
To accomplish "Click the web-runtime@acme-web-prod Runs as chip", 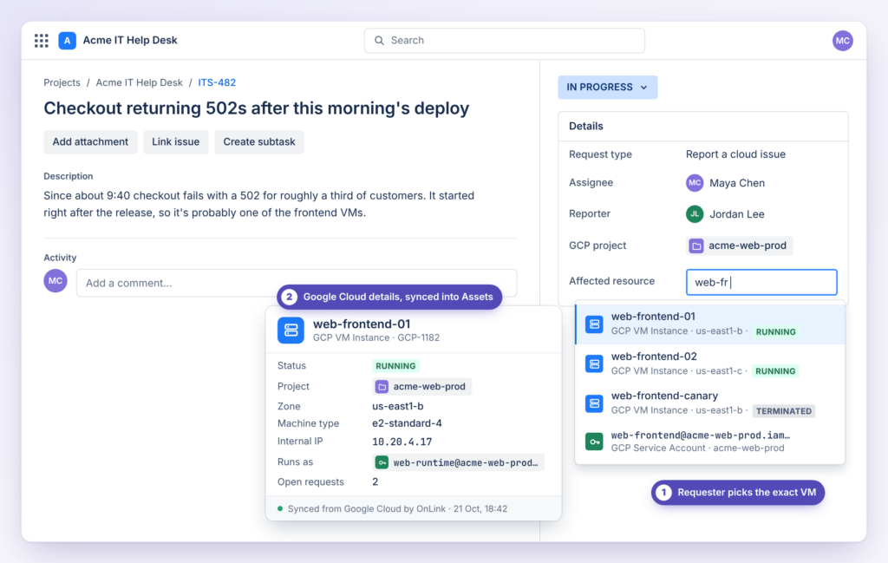I will 458,462.
